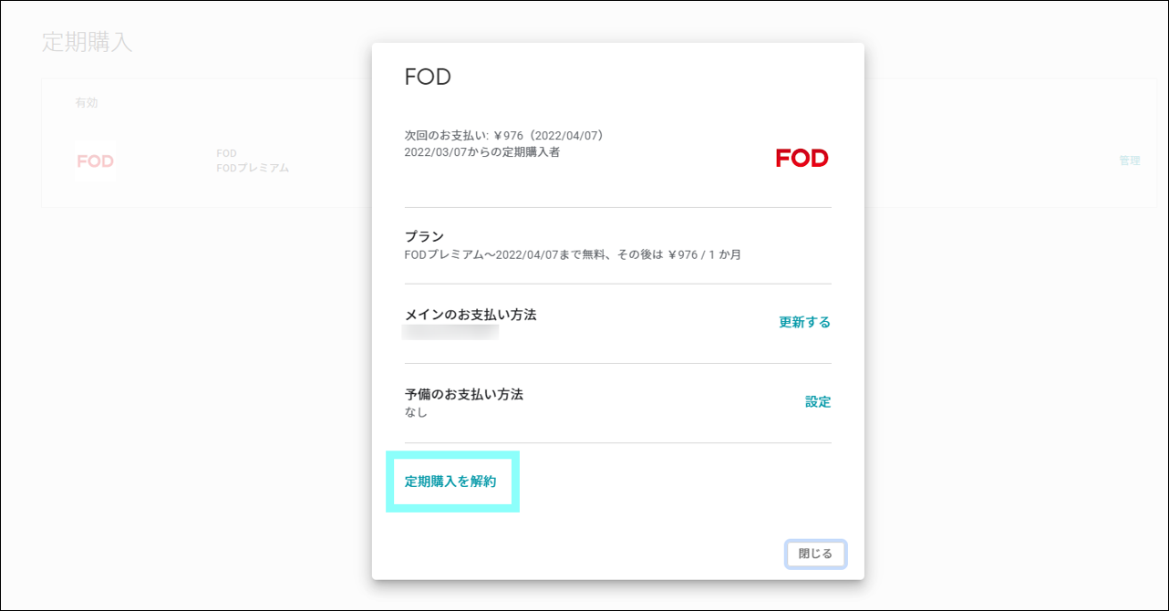Image resolution: width=1169 pixels, height=611 pixels.
Task: Click the なし backup payment value
Action: 416,412
